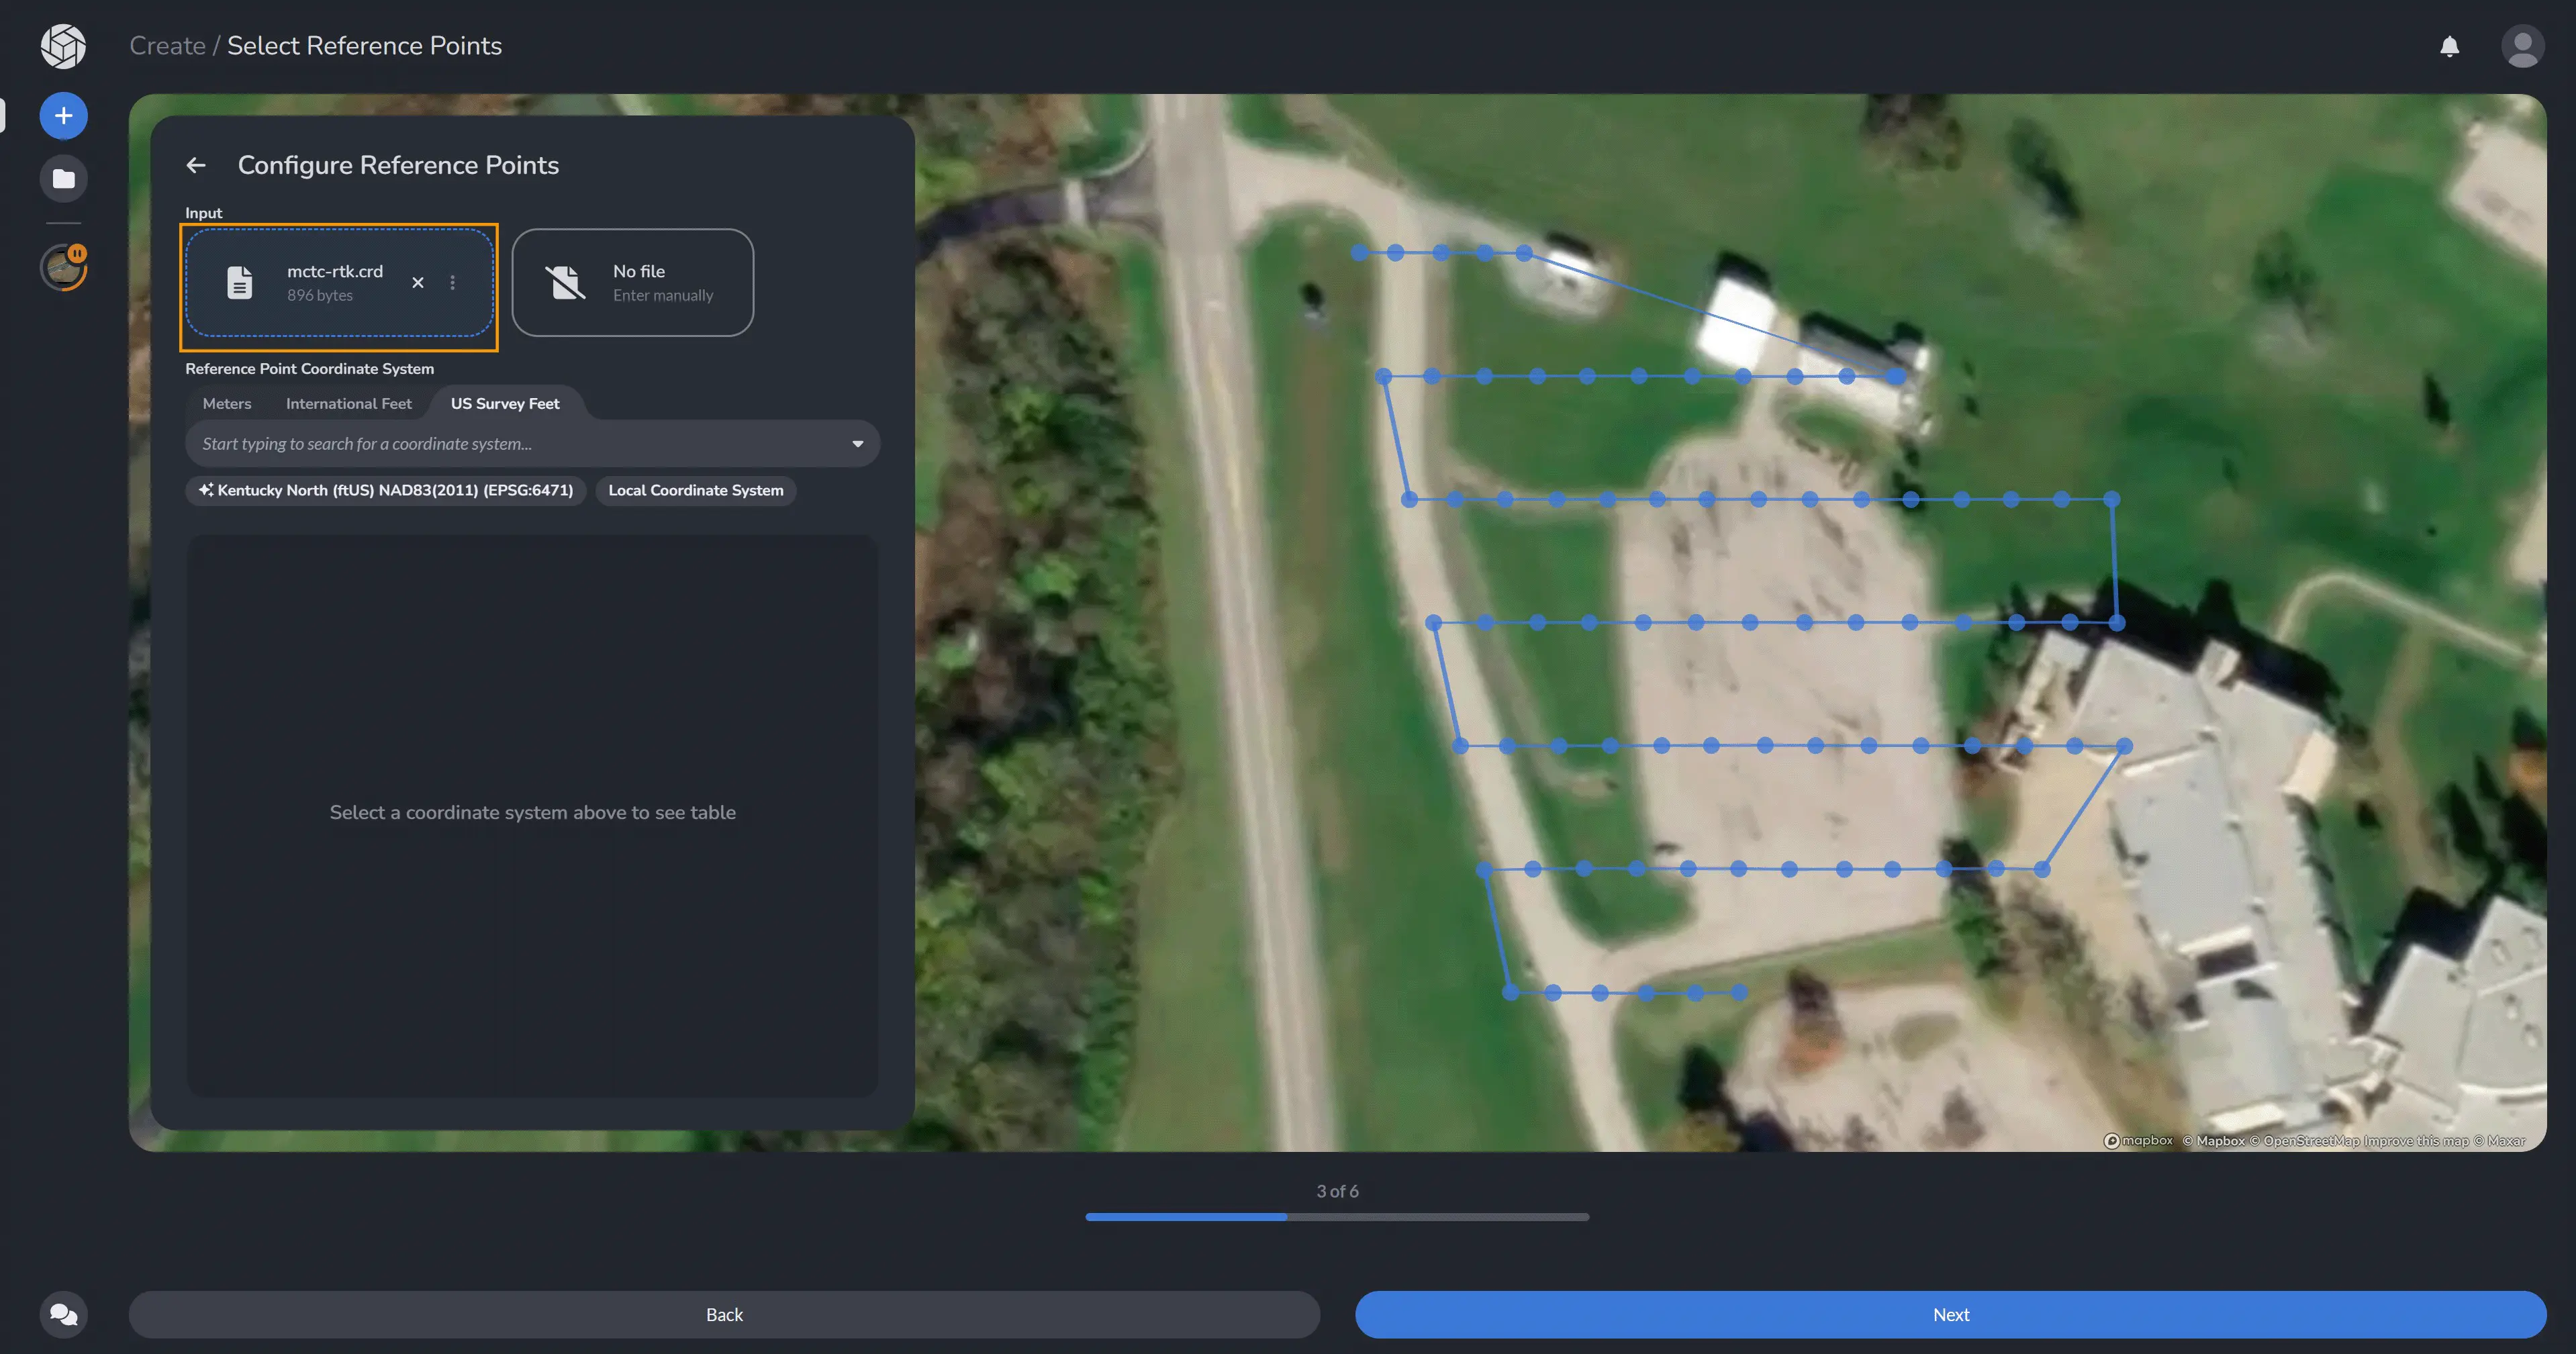Open the Improve this map link
This screenshot has height=1354, width=2576.
point(2416,1140)
